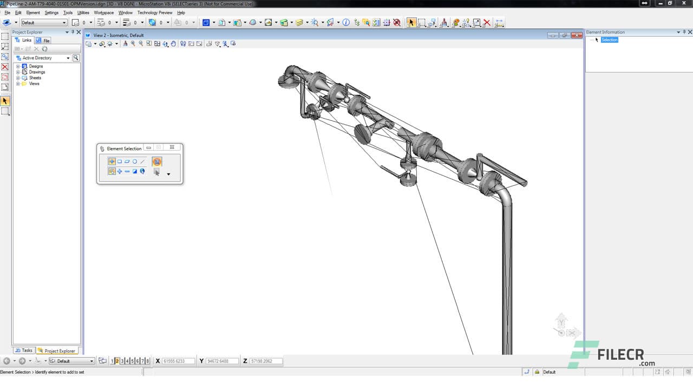Click the Zoom In magnifier icon
The height and width of the screenshot is (390, 693).
(x=133, y=43)
